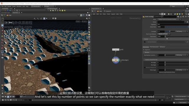Click the camera shelf tool icon
This screenshot has width=189, height=106.
[x=53, y=11]
